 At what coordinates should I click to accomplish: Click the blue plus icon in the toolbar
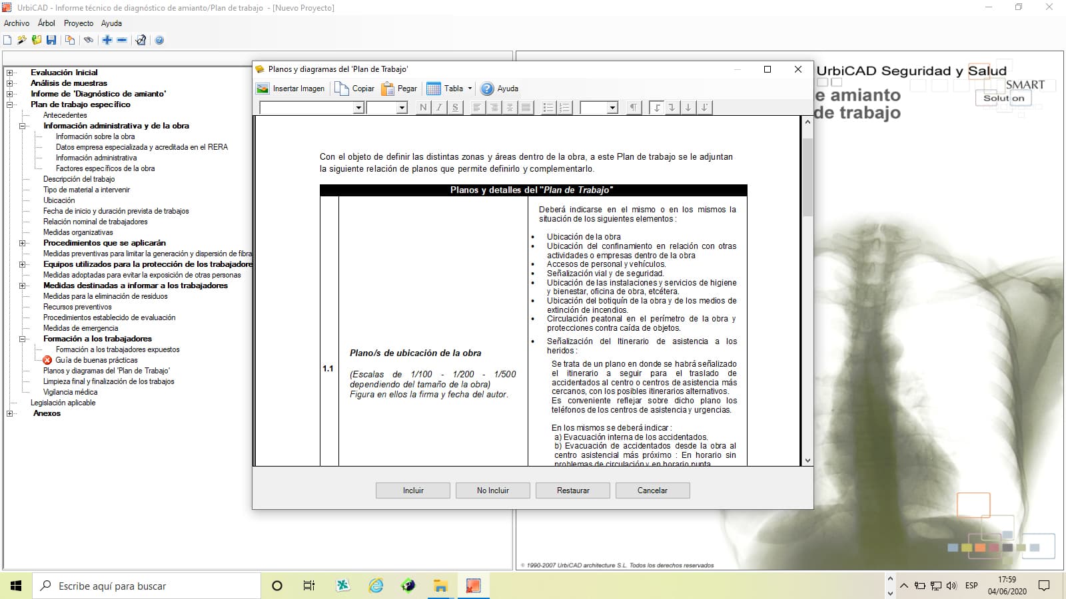107,41
